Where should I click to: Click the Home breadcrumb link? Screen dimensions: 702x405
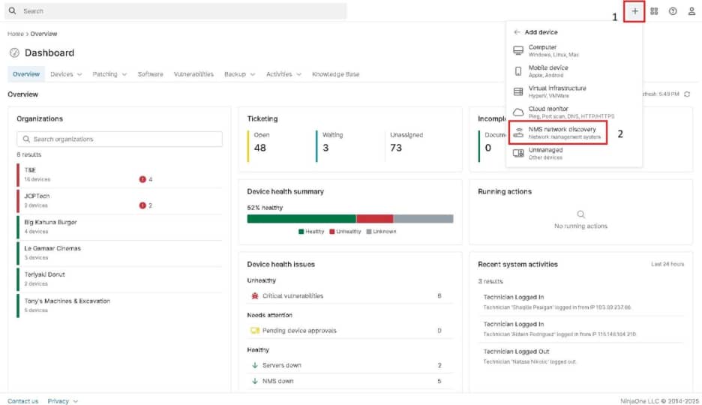15,34
